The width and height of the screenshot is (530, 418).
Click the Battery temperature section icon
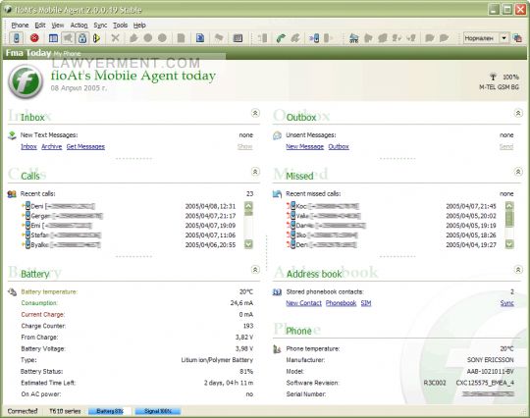click(x=12, y=292)
